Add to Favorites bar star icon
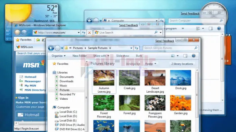236x132 pixels. (x=38, y=40)
